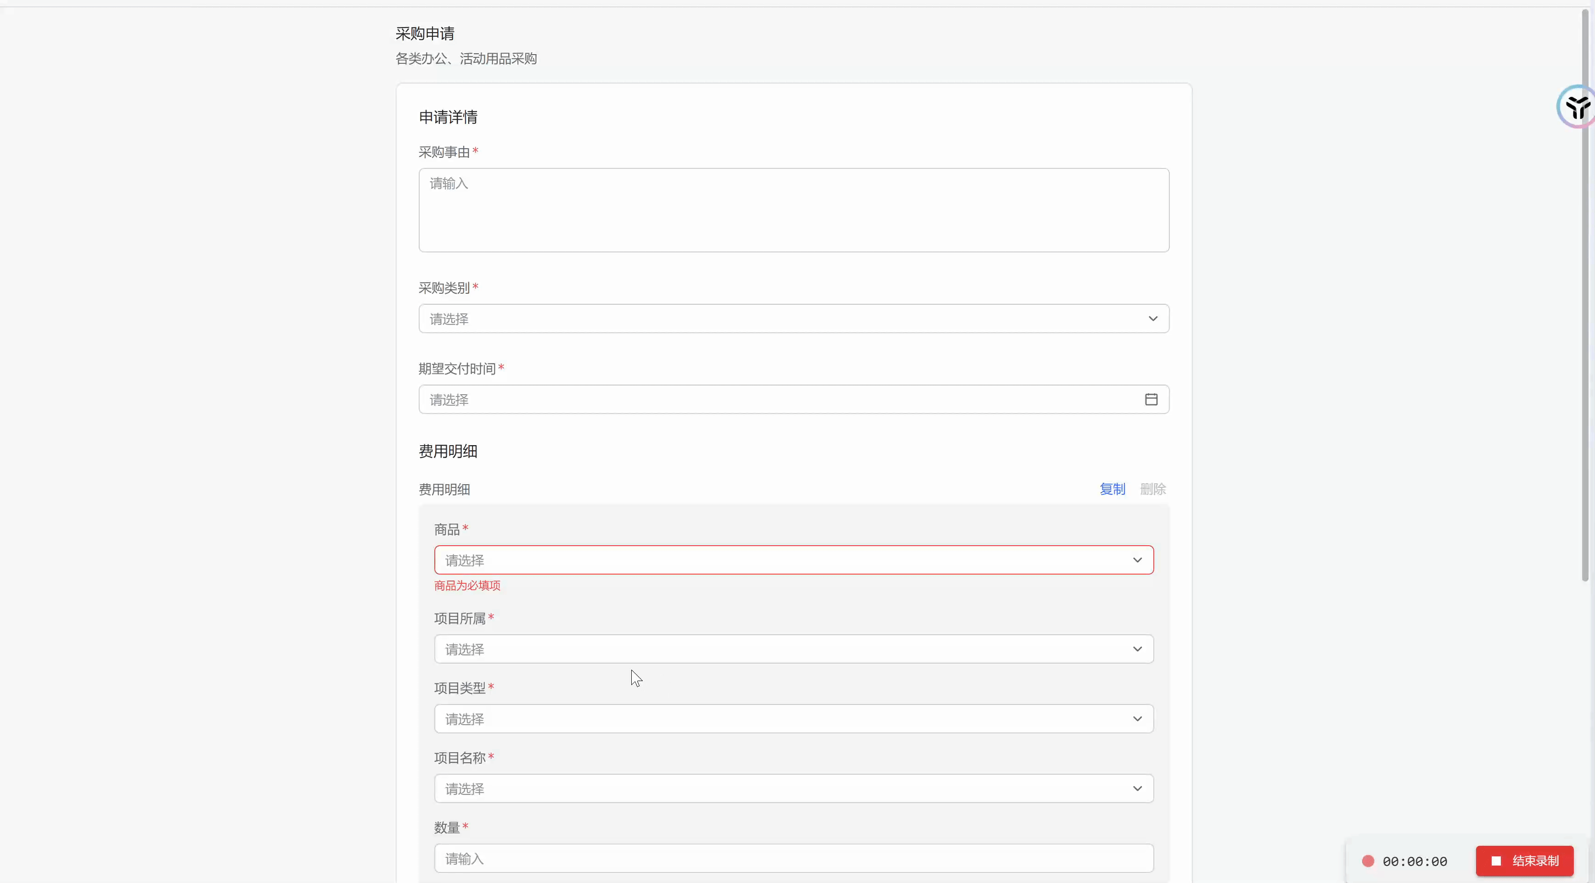Click chevron arrow in 项目所属 select
Screen dimensions: 1595x883
coord(1137,649)
